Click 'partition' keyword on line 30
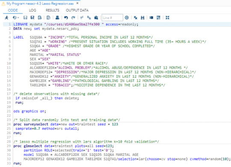 click(x=33, y=150)
